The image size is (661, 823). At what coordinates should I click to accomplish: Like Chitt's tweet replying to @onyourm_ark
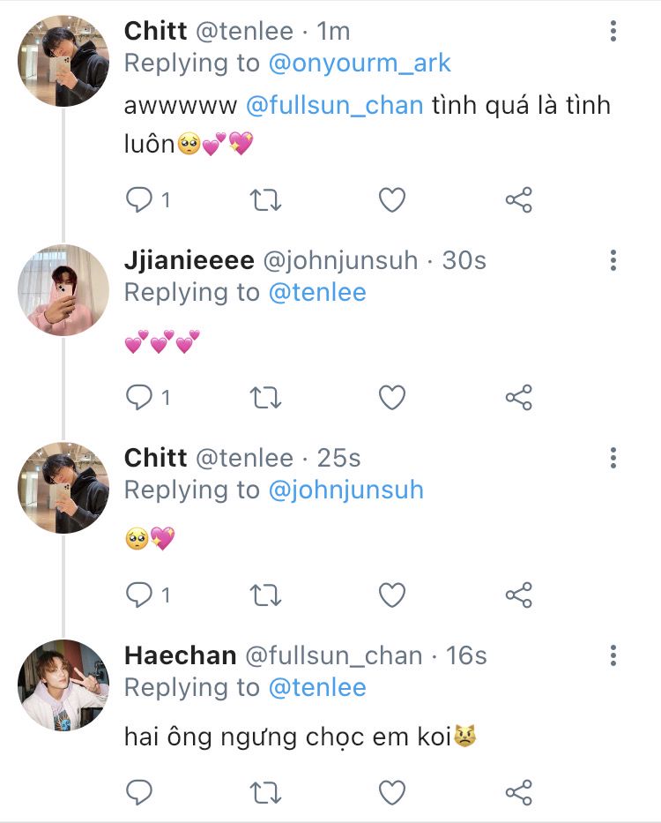tap(391, 200)
